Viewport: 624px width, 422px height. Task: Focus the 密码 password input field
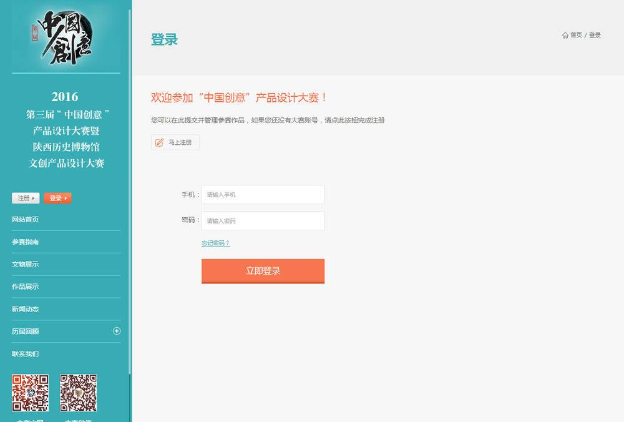[x=263, y=221]
